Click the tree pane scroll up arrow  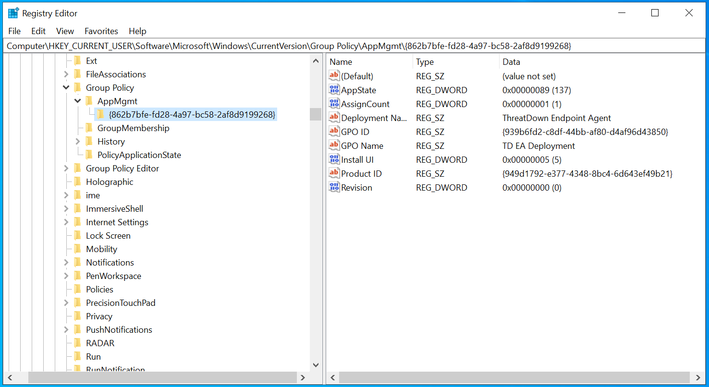pyautogui.click(x=316, y=61)
